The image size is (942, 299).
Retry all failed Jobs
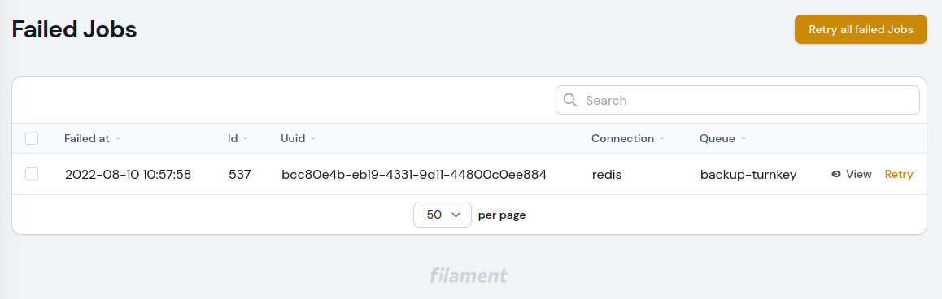pos(861,29)
